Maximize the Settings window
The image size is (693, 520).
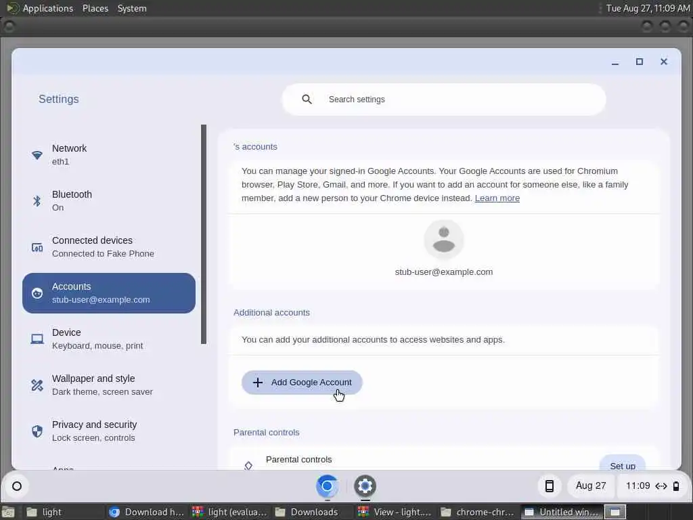[x=639, y=62]
